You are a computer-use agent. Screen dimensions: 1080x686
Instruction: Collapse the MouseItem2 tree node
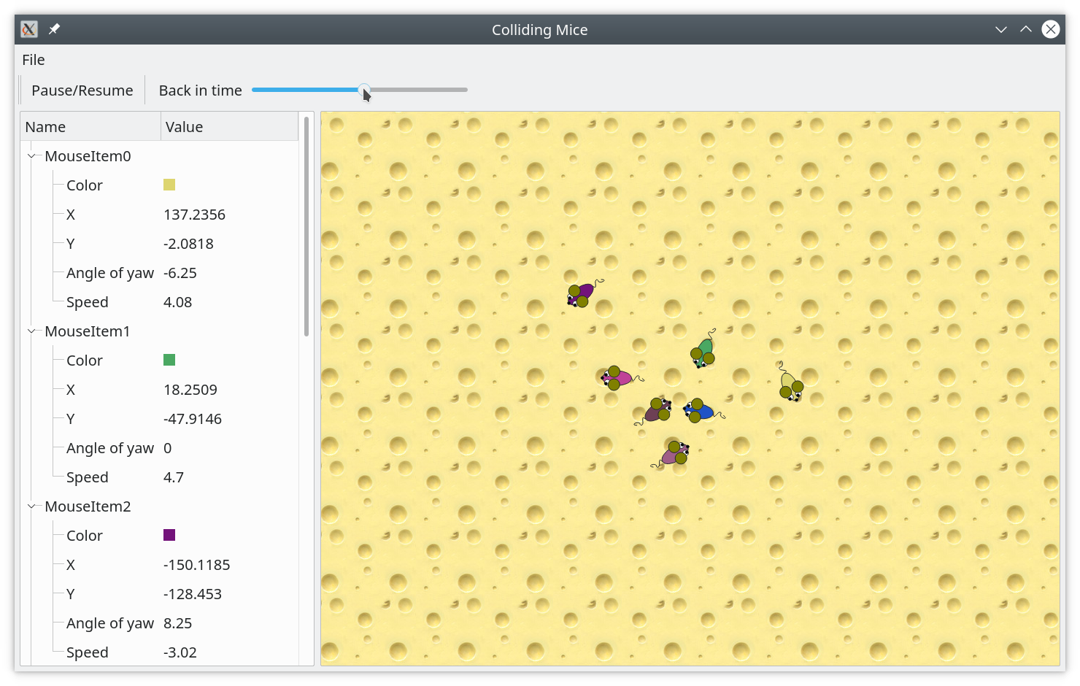(x=31, y=506)
